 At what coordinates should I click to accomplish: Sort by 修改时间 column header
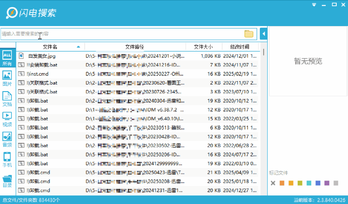(240, 47)
